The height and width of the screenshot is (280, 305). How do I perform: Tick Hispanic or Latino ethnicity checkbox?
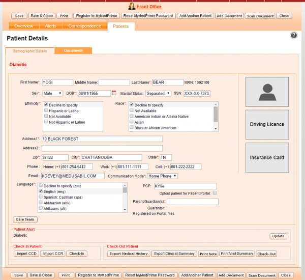point(46,110)
